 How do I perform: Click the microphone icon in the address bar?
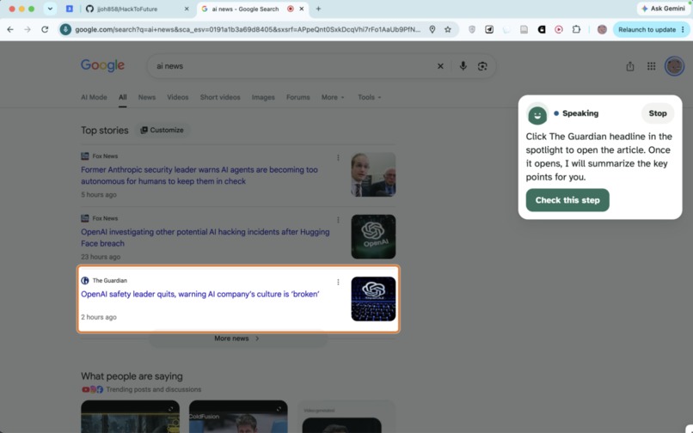tap(65, 29)
